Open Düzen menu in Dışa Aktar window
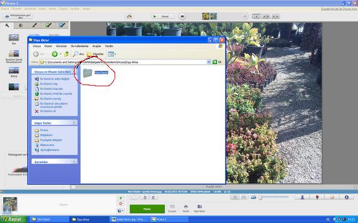Screen dimensions: 358x223 click(x=48, y=46)
